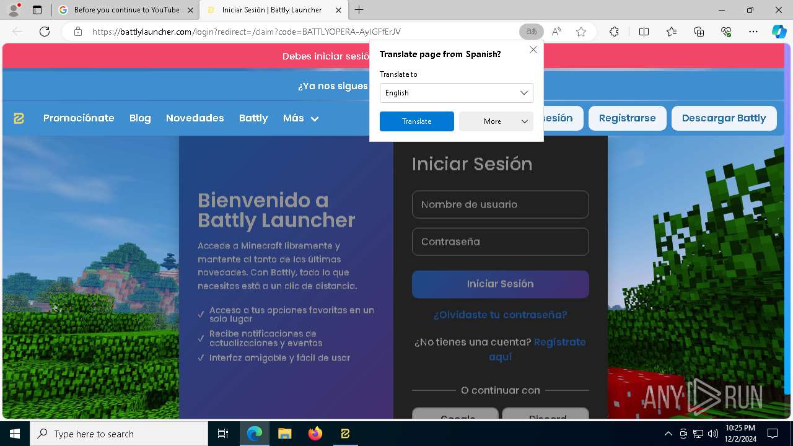The image size is (793, 446).
Task: Open the Edge profile icon
Action: [14, 10]
